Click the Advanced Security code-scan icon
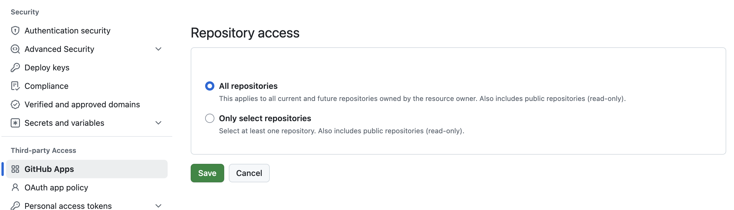 click(15, 49)
